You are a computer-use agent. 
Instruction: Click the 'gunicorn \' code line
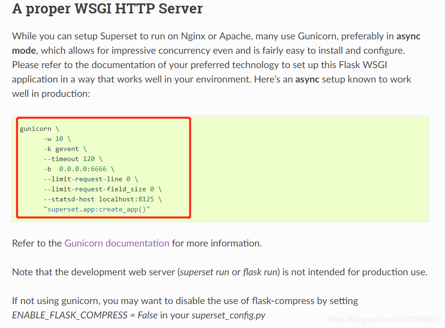pos(39,129)
